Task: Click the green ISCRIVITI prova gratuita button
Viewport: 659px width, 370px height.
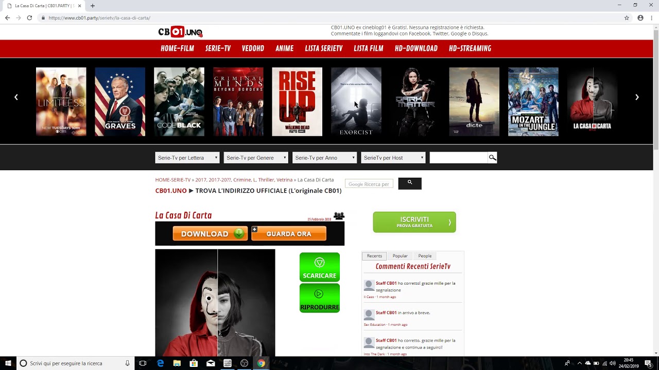Action: (414, 222)
